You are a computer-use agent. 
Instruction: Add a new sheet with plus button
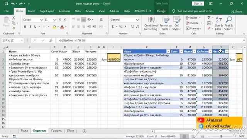85,131
